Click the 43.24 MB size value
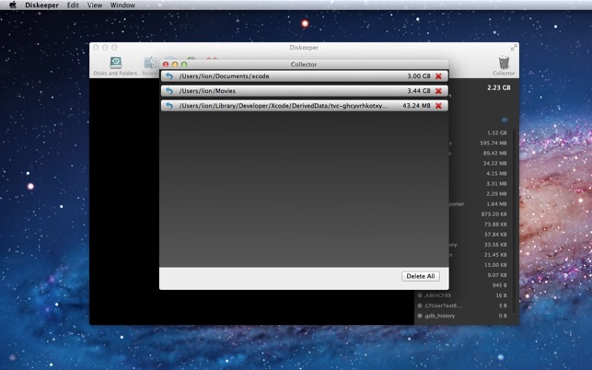 click(416, 106)
